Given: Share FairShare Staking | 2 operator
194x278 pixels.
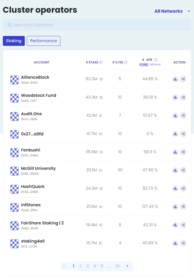Looking at the screenshot, I should (x=183, y=225).
